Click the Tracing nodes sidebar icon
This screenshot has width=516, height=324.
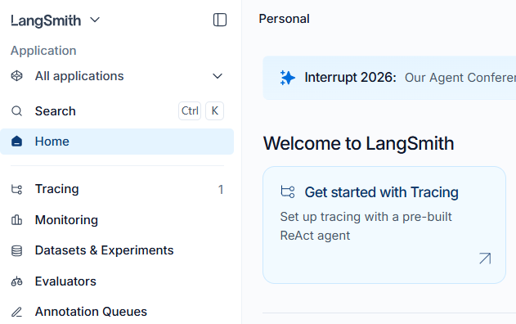(17, 189)
